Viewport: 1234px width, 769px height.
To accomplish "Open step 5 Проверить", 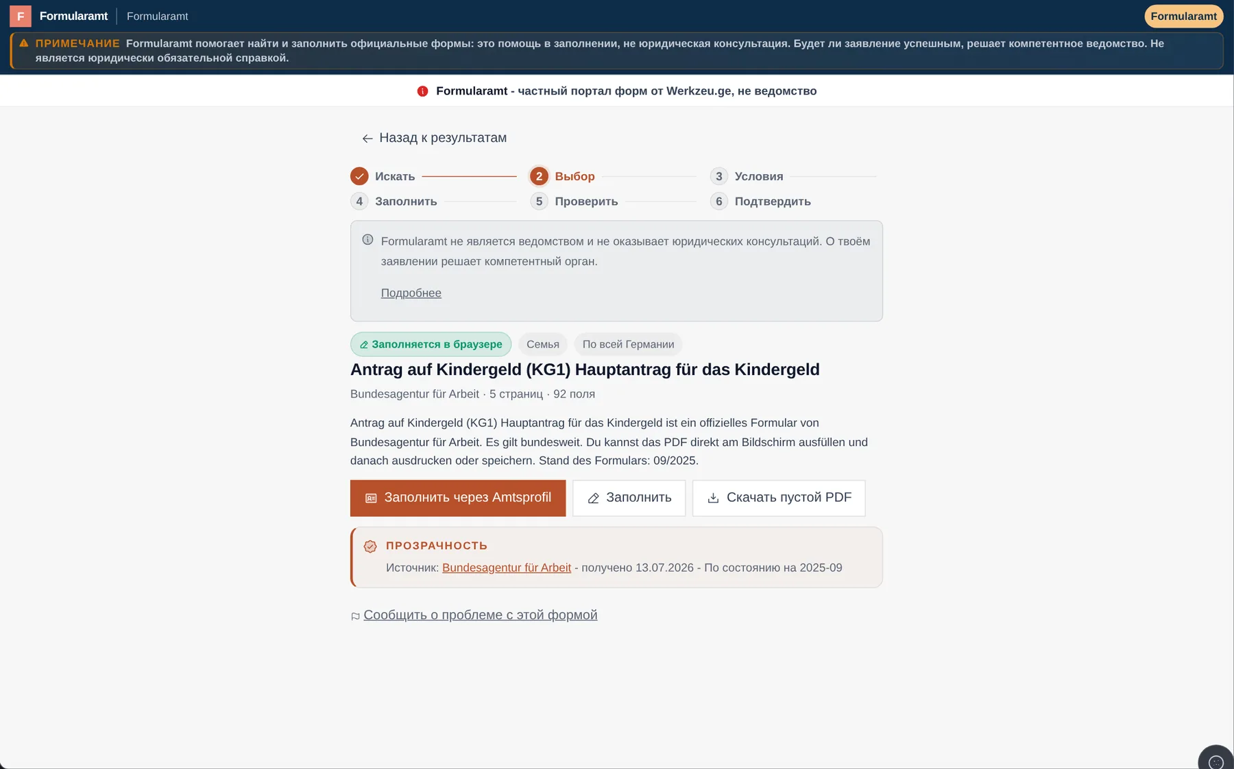I will (574, 202).
